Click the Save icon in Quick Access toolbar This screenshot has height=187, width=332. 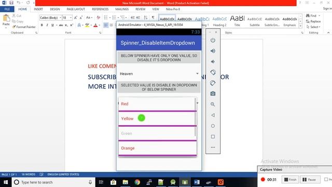[x=11, y=3]
